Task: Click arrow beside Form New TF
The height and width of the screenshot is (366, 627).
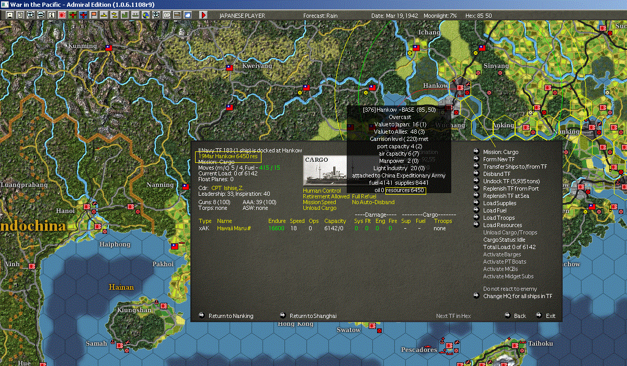Action: tap(476, 159)
